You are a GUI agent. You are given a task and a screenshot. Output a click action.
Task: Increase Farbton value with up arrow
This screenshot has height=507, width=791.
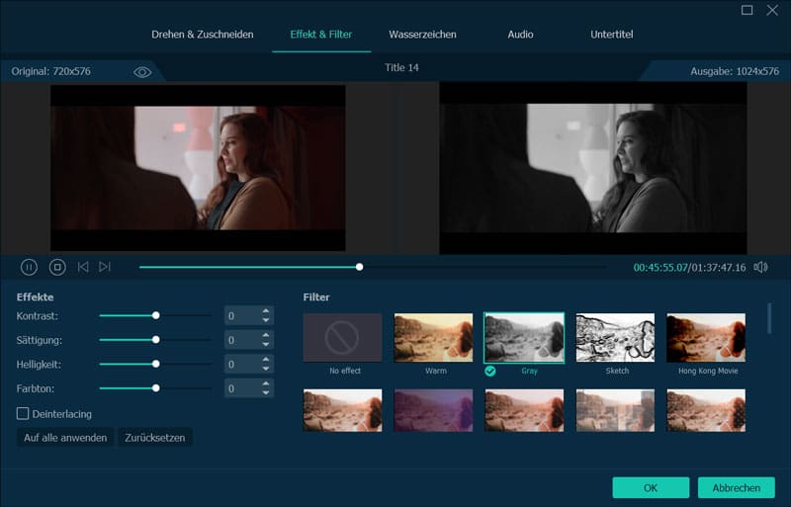point(266,383)
